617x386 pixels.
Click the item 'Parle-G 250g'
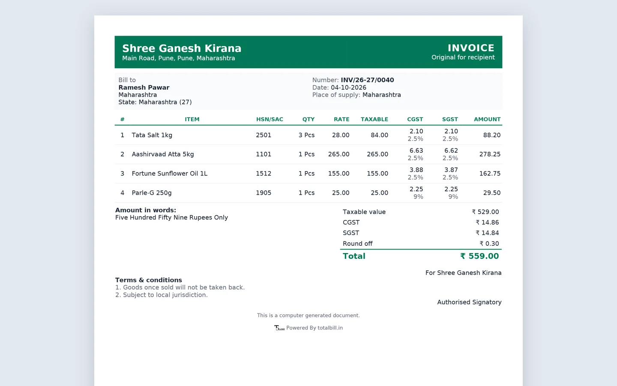[152, 193]
